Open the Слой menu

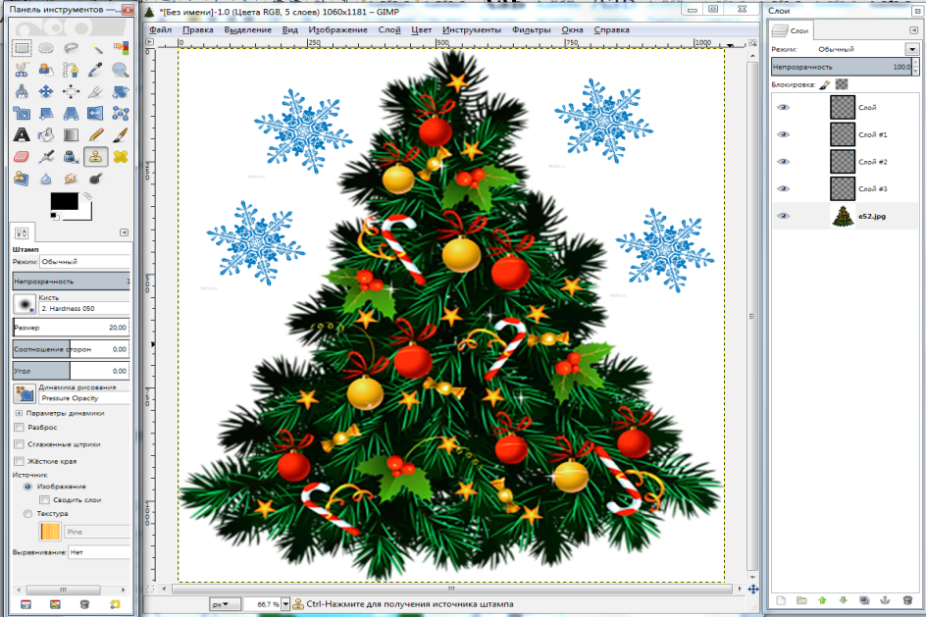[388, 29]
